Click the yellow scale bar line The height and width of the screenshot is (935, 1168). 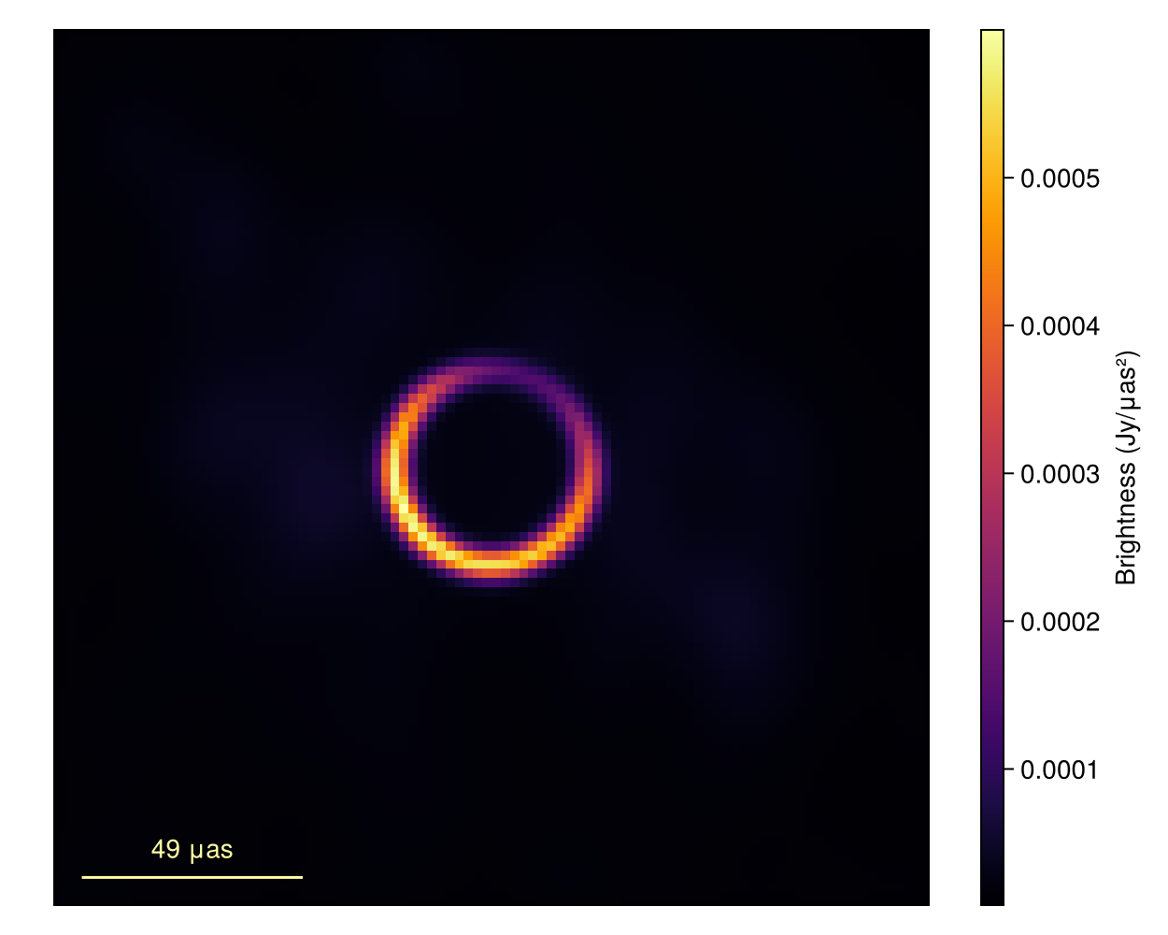point(192,877)
